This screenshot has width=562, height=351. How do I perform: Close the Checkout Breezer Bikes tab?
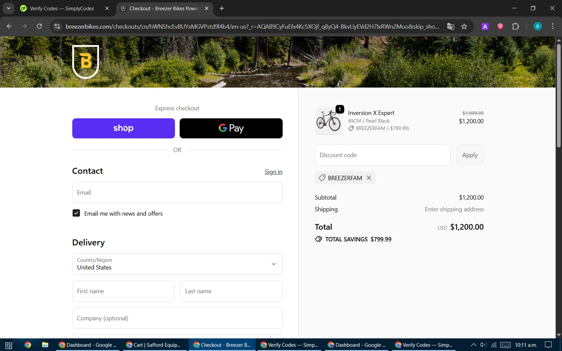pyautogui.click(x=206, y=8)
